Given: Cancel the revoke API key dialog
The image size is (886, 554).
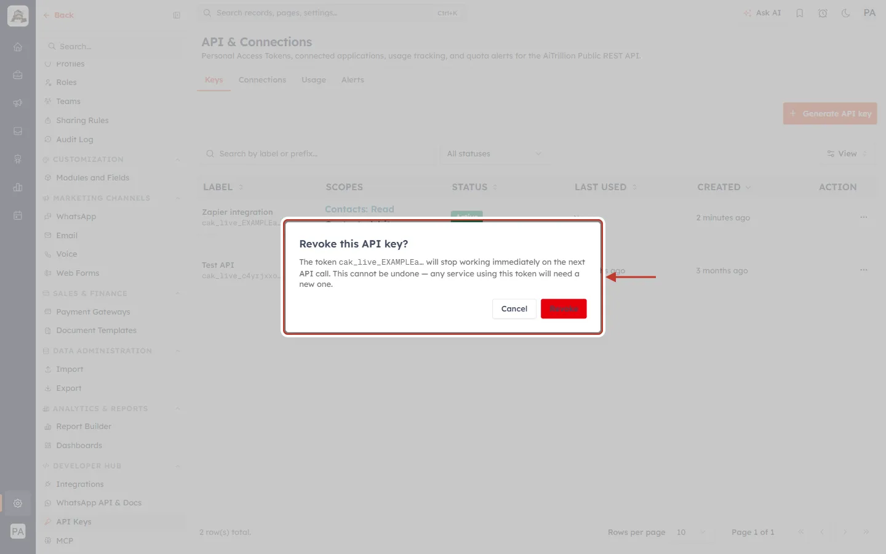Looking at the screenshot, I should pos(514,308).
